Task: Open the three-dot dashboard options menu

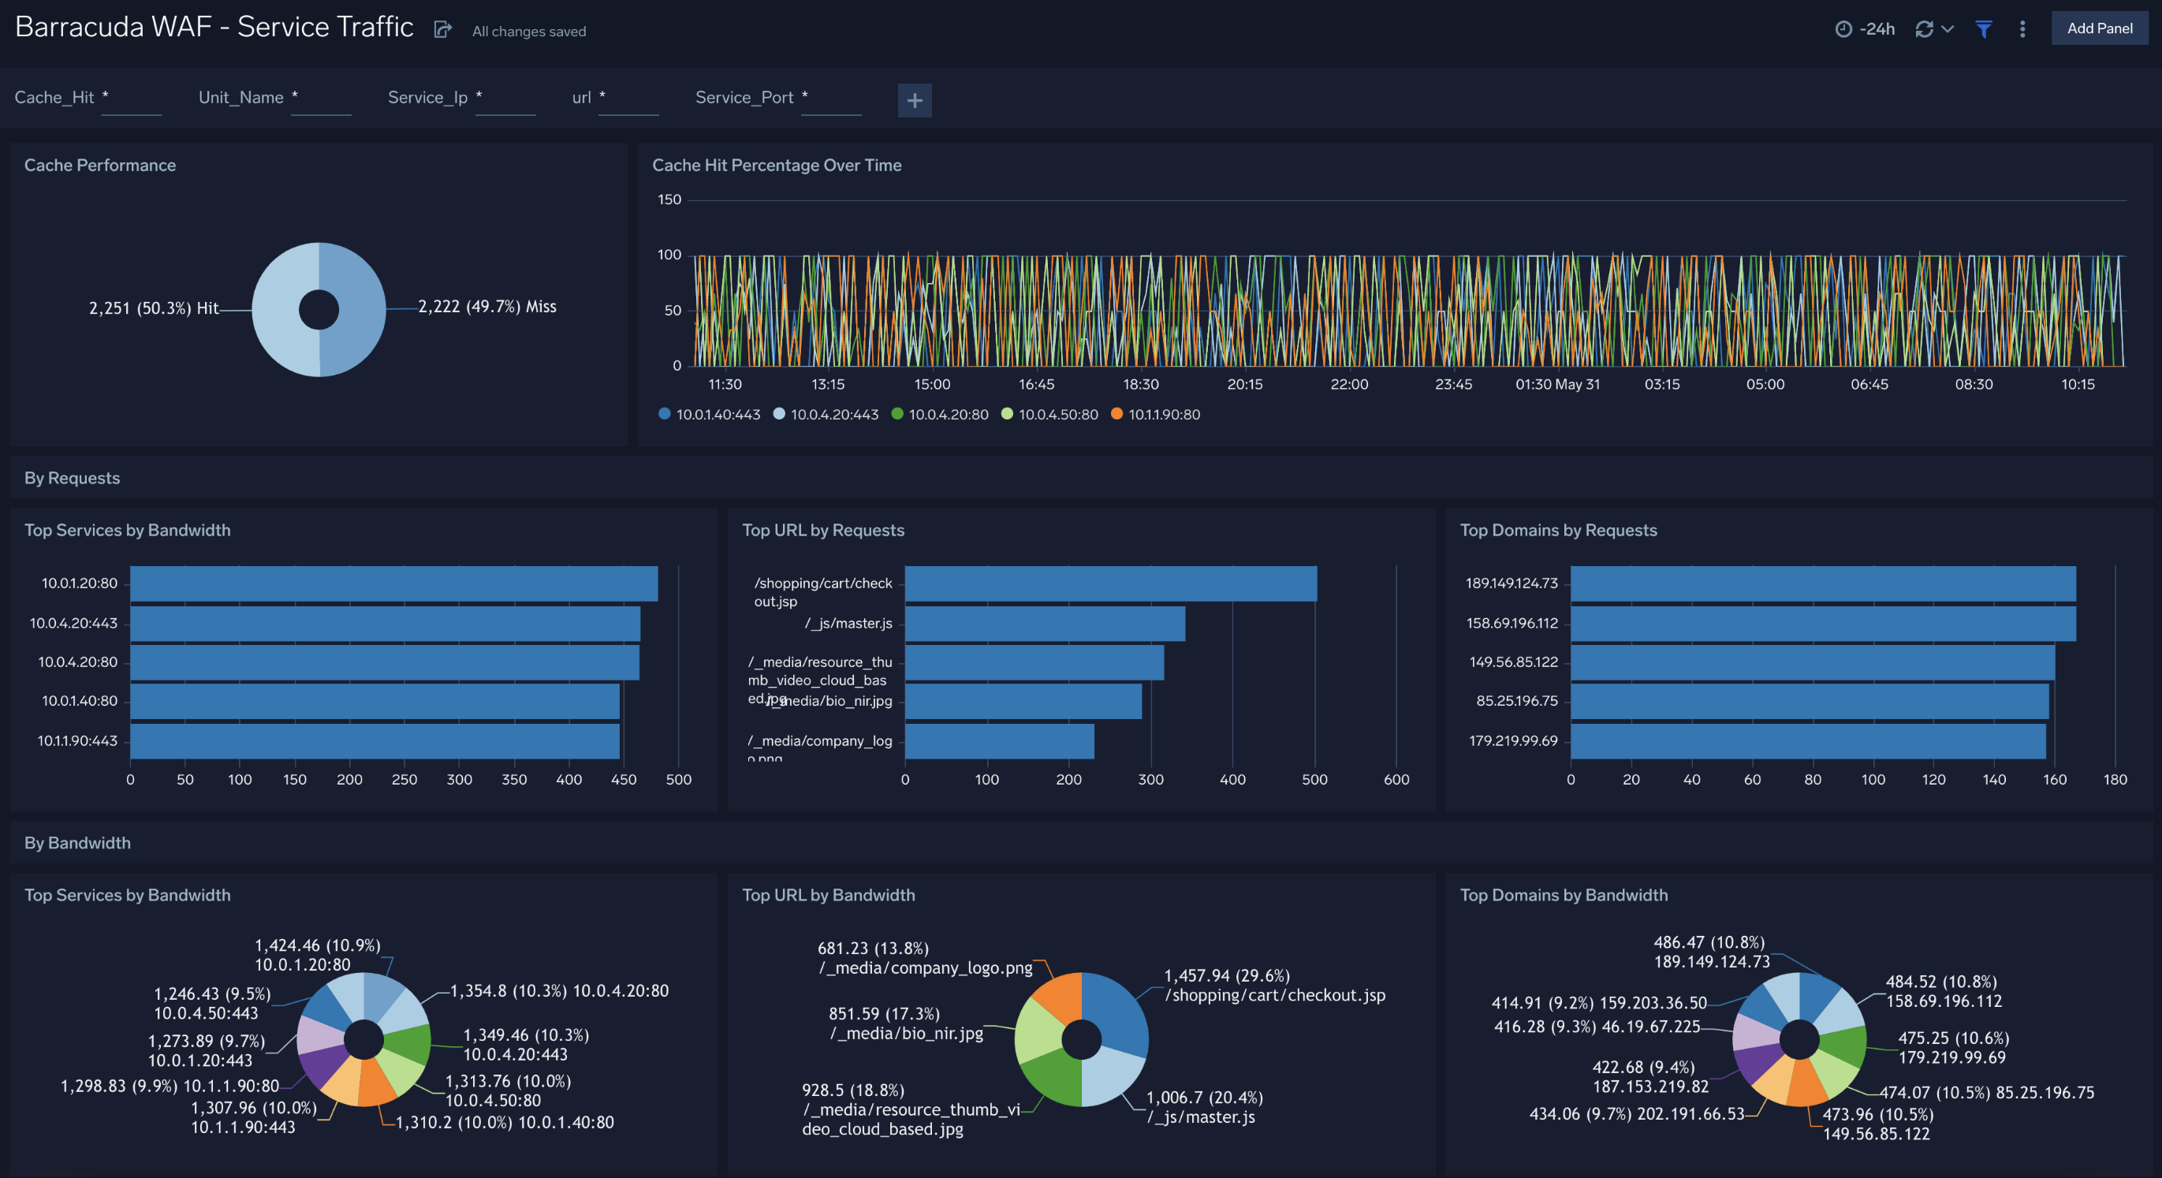Action: [2022, 28]
